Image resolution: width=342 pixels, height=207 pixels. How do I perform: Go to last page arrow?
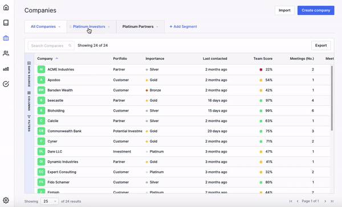(x=332, y=201)
